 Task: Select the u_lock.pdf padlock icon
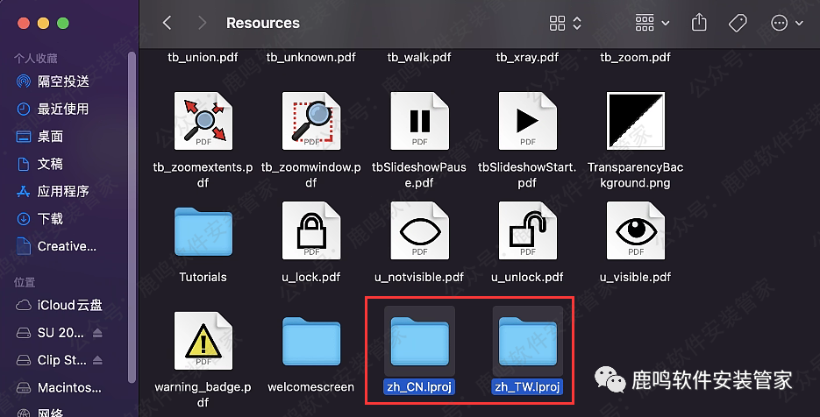(x=310, y=231)
